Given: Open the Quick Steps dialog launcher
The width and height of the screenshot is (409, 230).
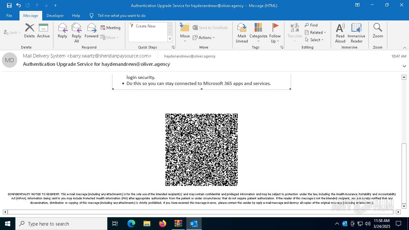Looking at the screenshot, I should point(173,47).
